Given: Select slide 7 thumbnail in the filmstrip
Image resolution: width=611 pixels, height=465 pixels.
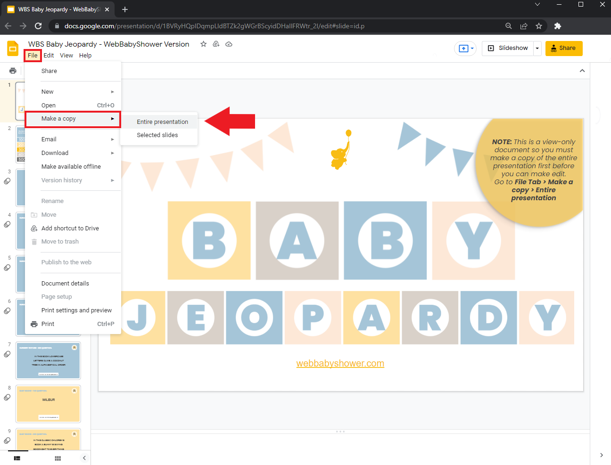Looking at the screenshot, I should coord(48,360).
